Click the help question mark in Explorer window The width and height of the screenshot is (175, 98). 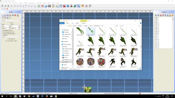coord(140,23)
